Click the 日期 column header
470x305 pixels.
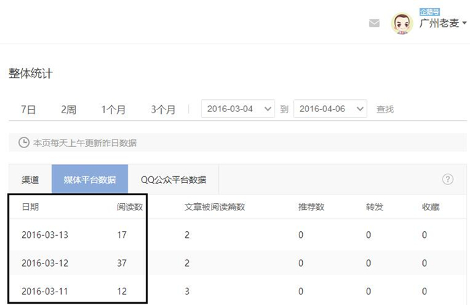[30, 206]
